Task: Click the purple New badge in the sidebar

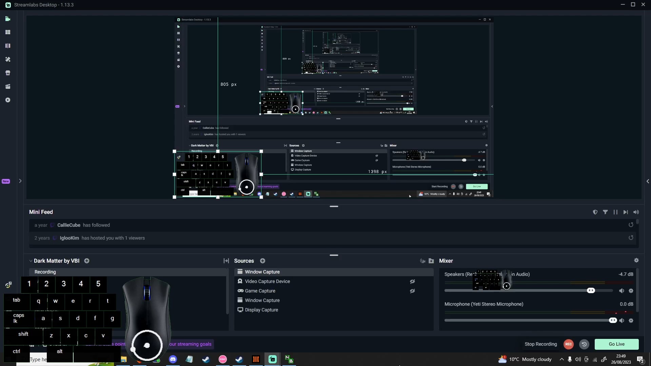Action: pyautogui.click(x=6, y=181)
